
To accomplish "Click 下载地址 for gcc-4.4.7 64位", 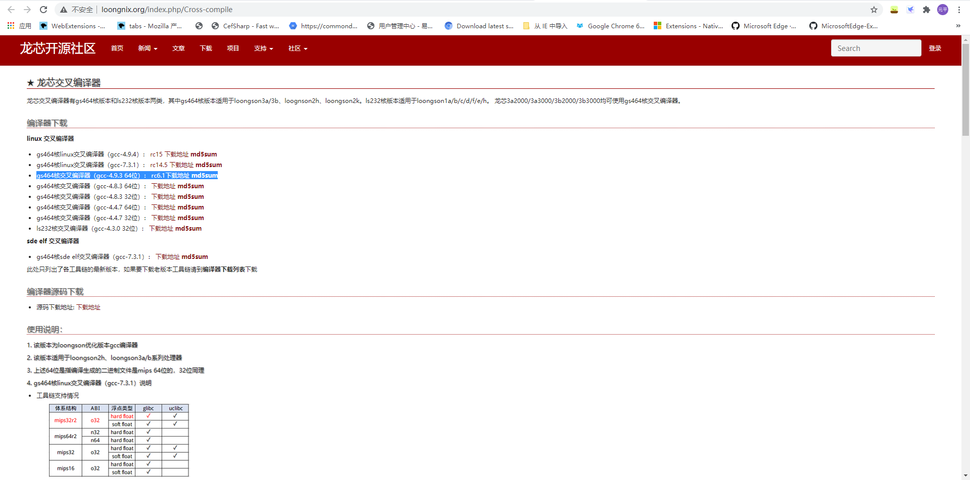I will tap(164, 207).
